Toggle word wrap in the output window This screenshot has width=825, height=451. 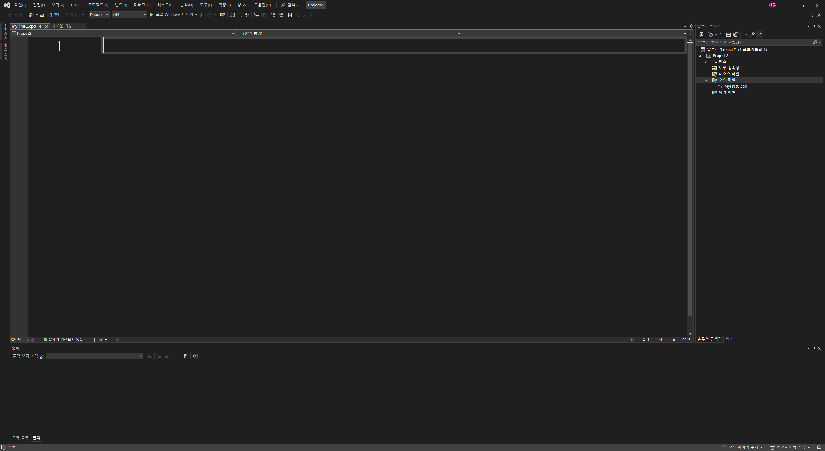[x=186, y=356]
